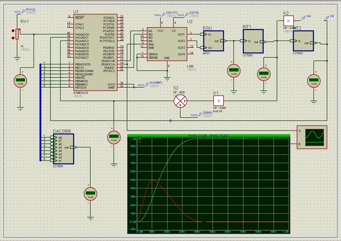341x241 pixels.
Task: Click the voltmeter under the EGU output
Action: (233, 70)
